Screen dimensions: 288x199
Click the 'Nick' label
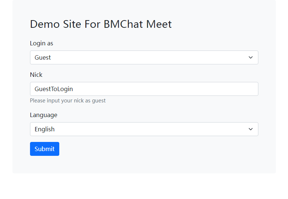(x=36, y=75)
